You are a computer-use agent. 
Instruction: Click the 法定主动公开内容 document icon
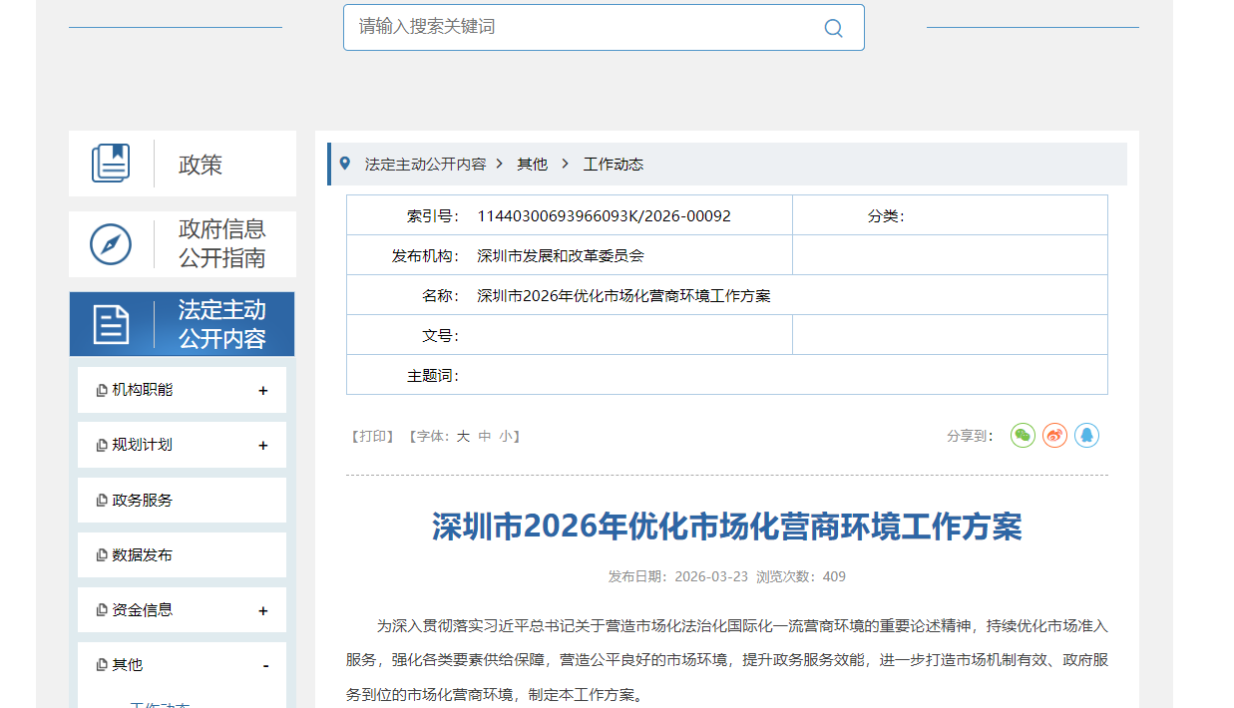click(111, 324)
